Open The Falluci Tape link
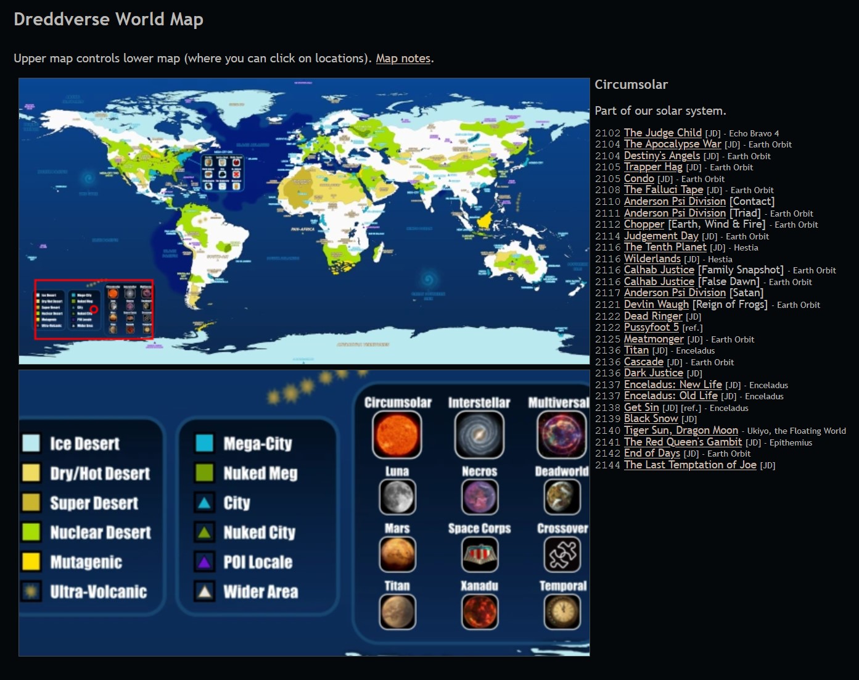This screenshot has width=859, height=680. (x=664, y=190)
